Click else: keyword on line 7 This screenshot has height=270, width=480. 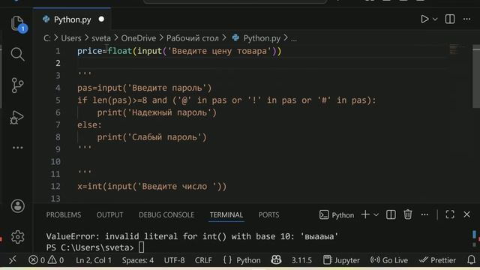coord(89,125)
